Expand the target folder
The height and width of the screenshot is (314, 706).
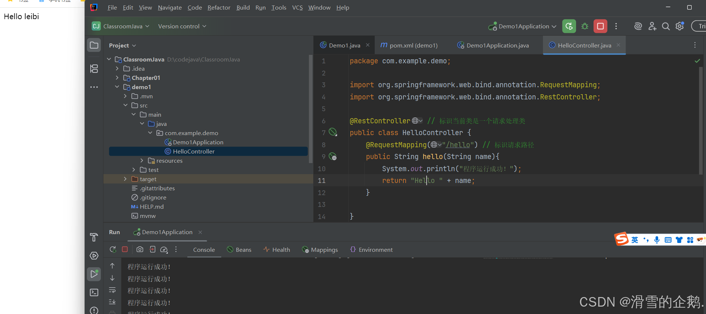pyautogui.click(x=126, y=179)
